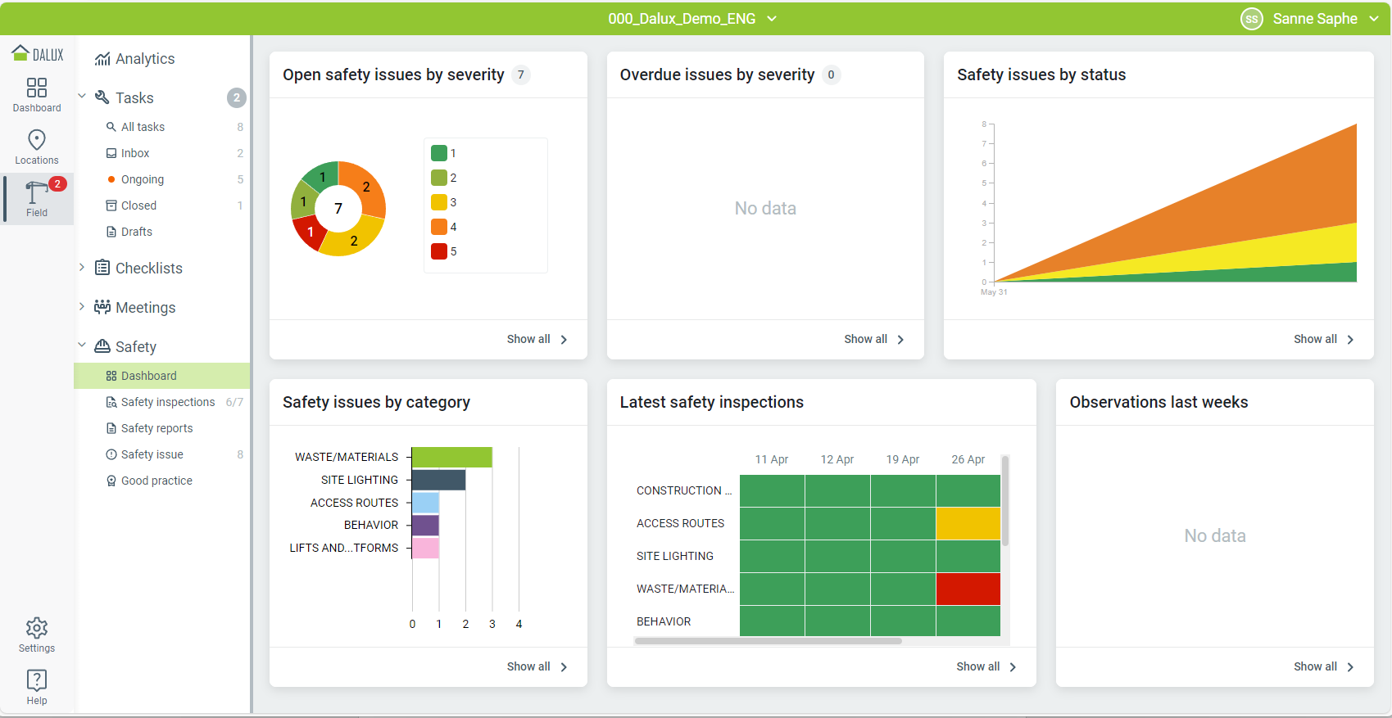1392x718 pixels.
Task: Open Safety inspections in sidebar
Action: tap(167, 402)
